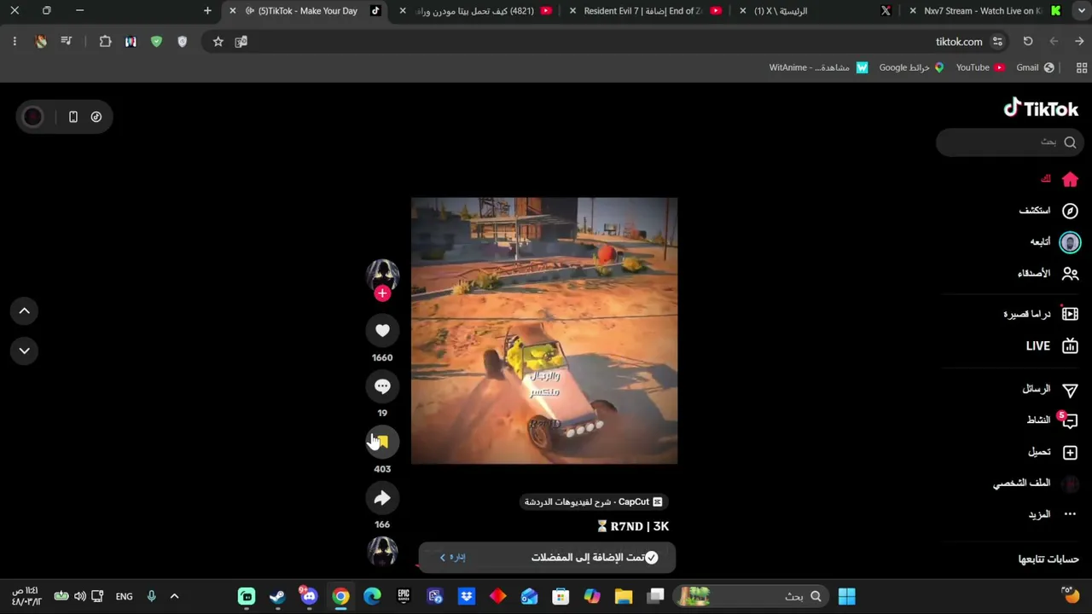Open Activity notifications (النشاط)
1092x614 pixels.
pos(1052,420)
